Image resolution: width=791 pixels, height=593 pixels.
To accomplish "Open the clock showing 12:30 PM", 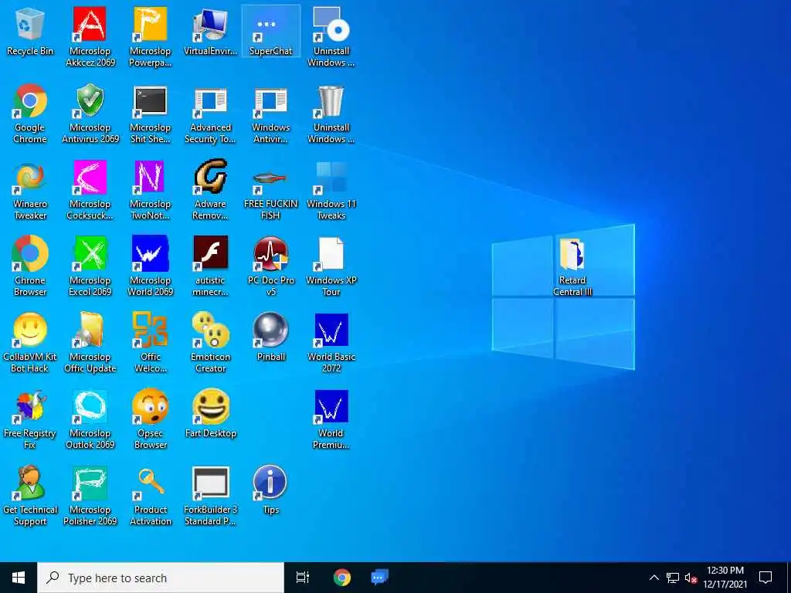I will (x=725, y=578).
